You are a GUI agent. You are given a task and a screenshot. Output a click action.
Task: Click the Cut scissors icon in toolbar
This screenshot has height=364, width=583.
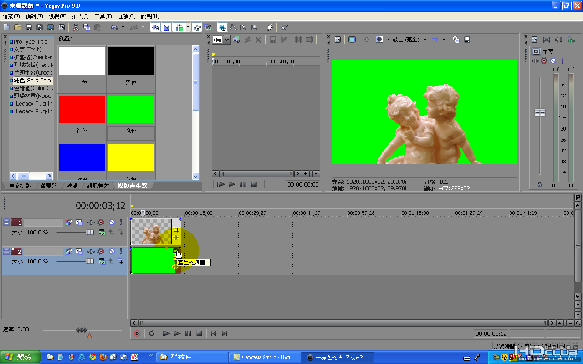click(76, 27)
